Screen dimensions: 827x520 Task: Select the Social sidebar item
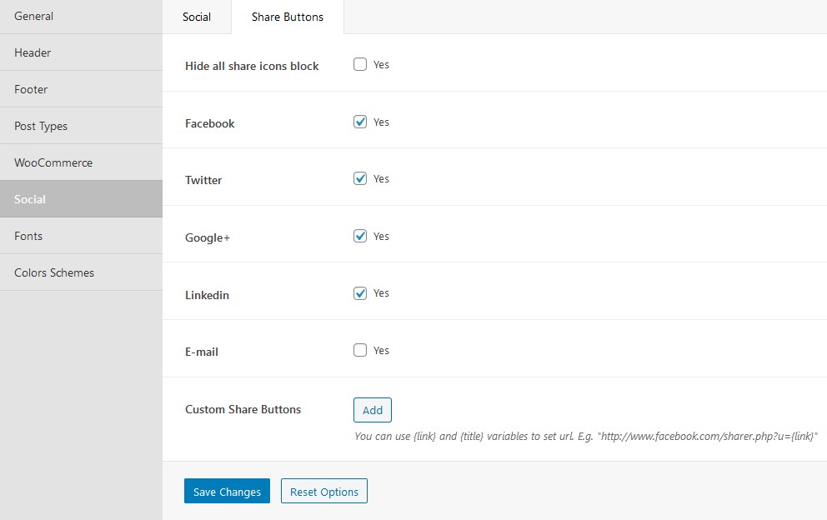81,199
